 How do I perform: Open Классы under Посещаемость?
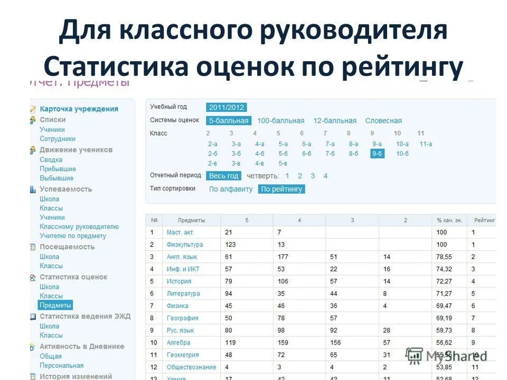pos(51,266)
